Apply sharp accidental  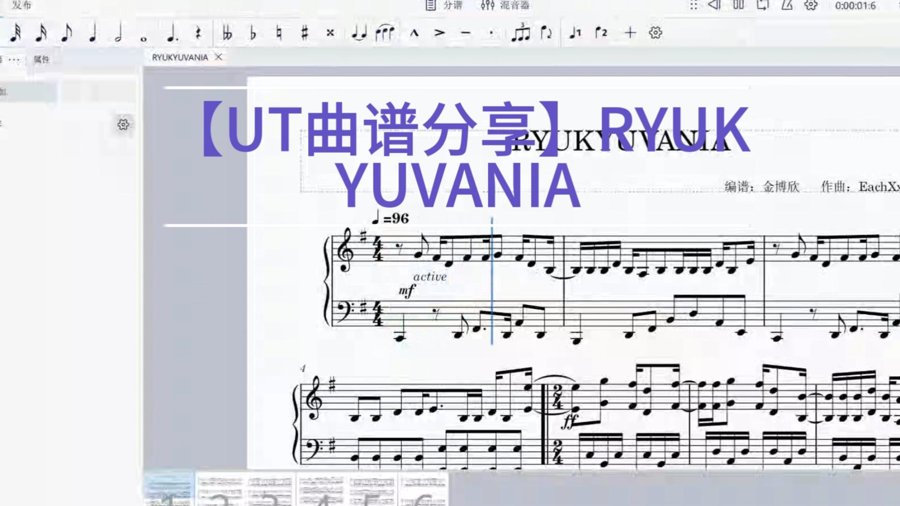point(305,33)
